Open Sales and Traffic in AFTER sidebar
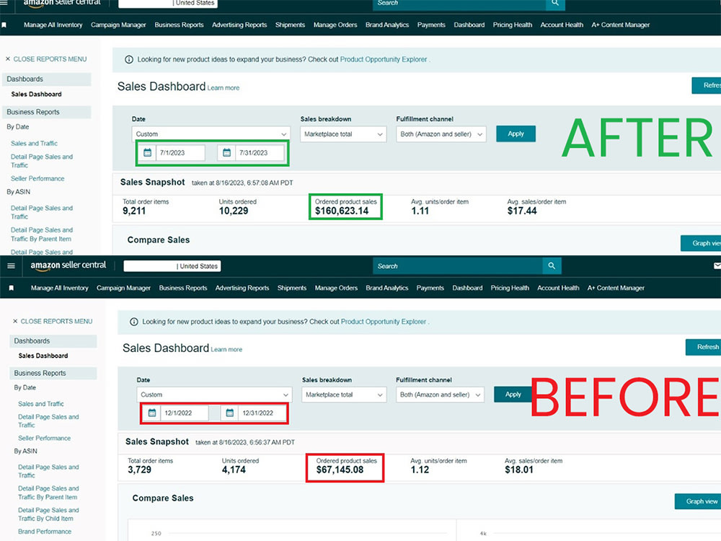This screenshot has width=721, height=541. tap(34, 144)
